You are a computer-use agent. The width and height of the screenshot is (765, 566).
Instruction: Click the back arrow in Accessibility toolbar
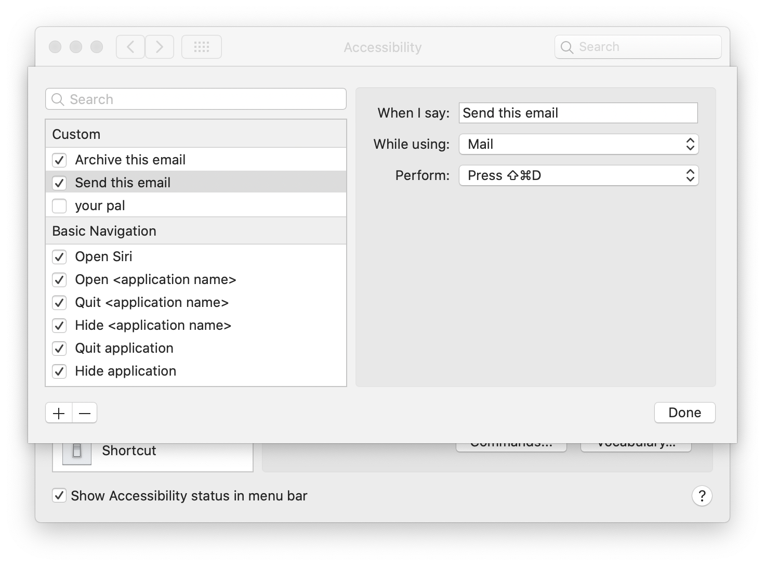click(130, 47)
